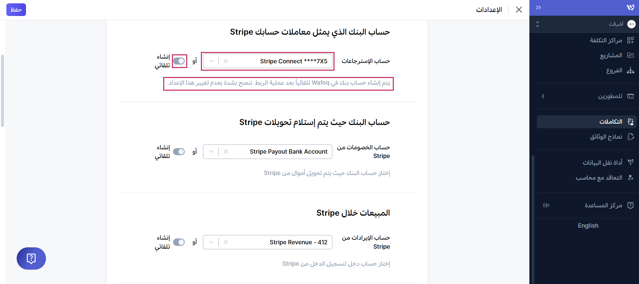Collapse the sidebar with double-chevron icon

tap(538, 8)
